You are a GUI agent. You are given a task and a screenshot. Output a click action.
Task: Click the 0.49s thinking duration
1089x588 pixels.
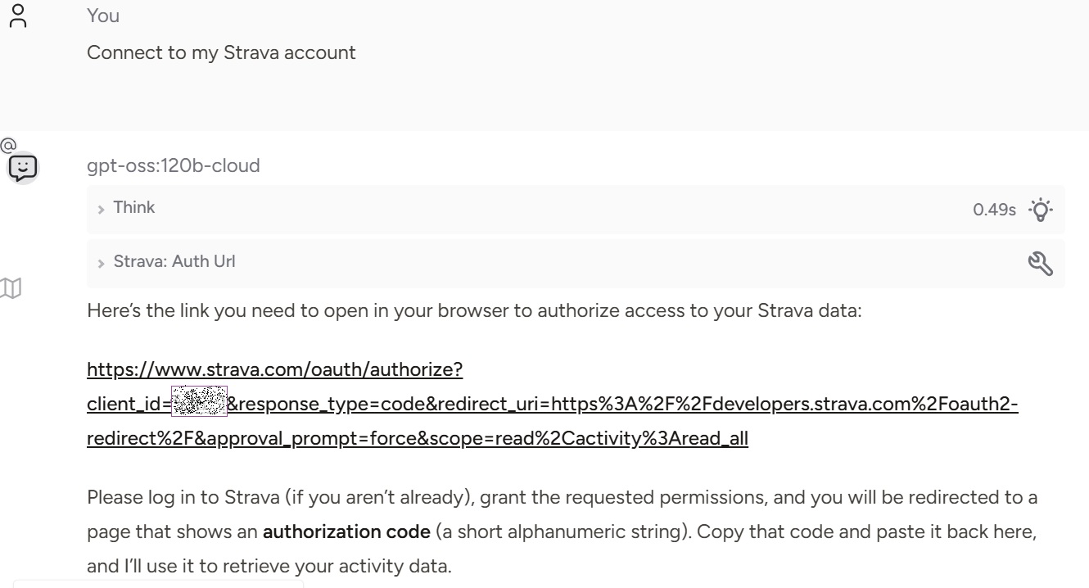point(993,210)
